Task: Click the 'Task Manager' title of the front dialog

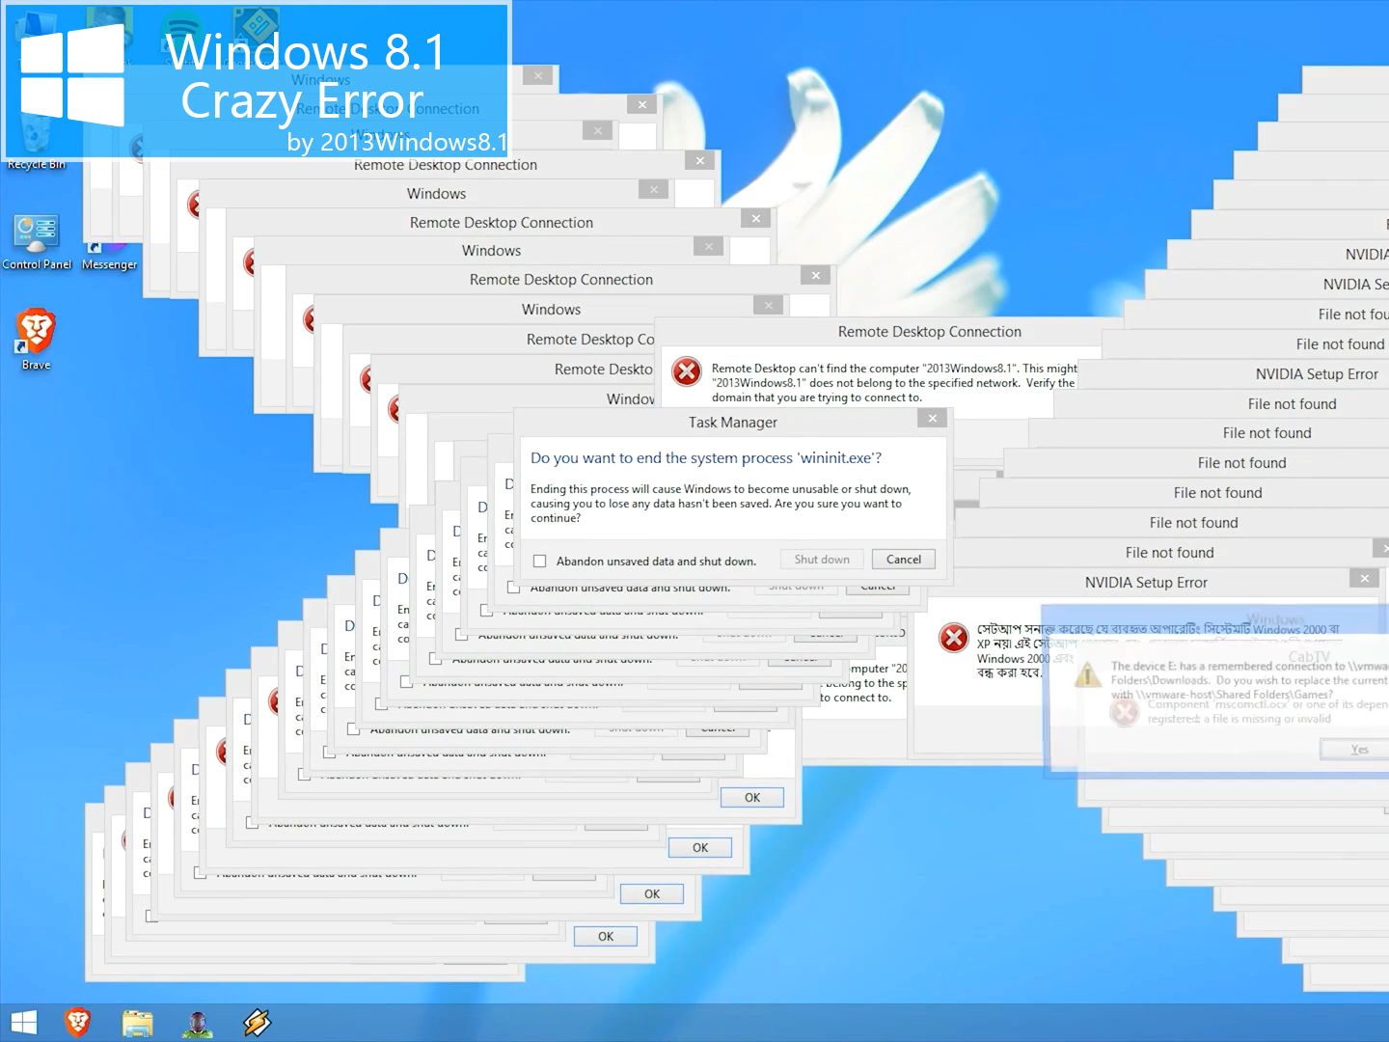Action: pos(733,423)
